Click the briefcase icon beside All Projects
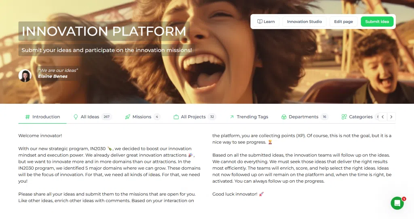The image size is (414, 219). pos(176,117)
